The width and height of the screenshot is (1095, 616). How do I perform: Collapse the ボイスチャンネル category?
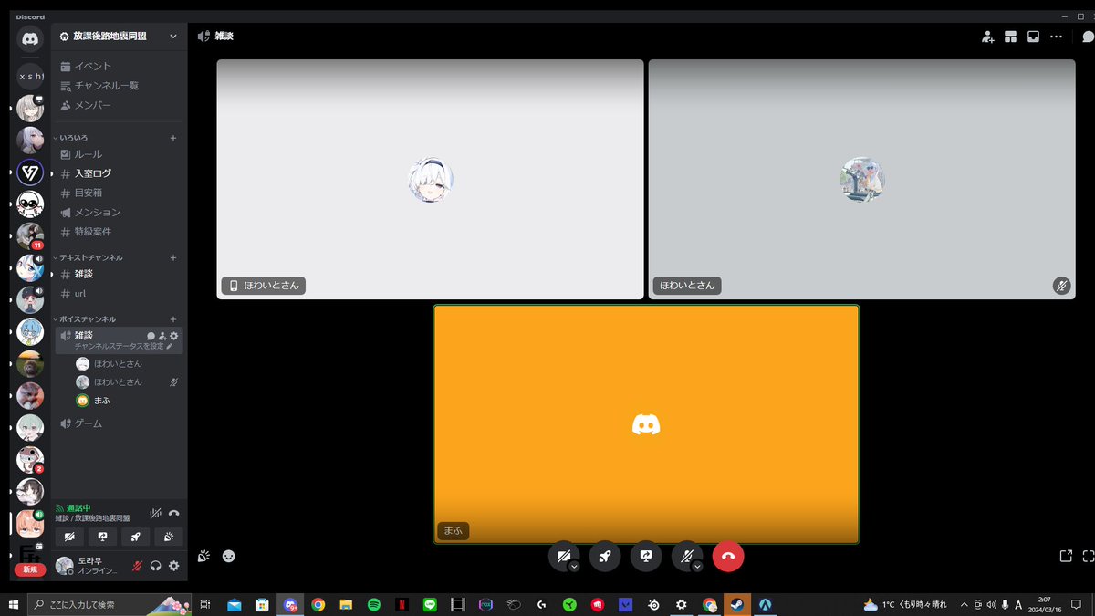pos(86,319)
